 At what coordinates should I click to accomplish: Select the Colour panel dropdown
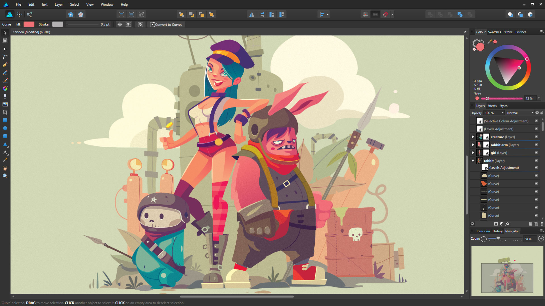click(x=541, y=32)
